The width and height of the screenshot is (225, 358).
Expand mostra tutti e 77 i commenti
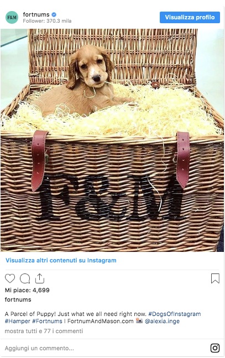[x=44, y=331]
